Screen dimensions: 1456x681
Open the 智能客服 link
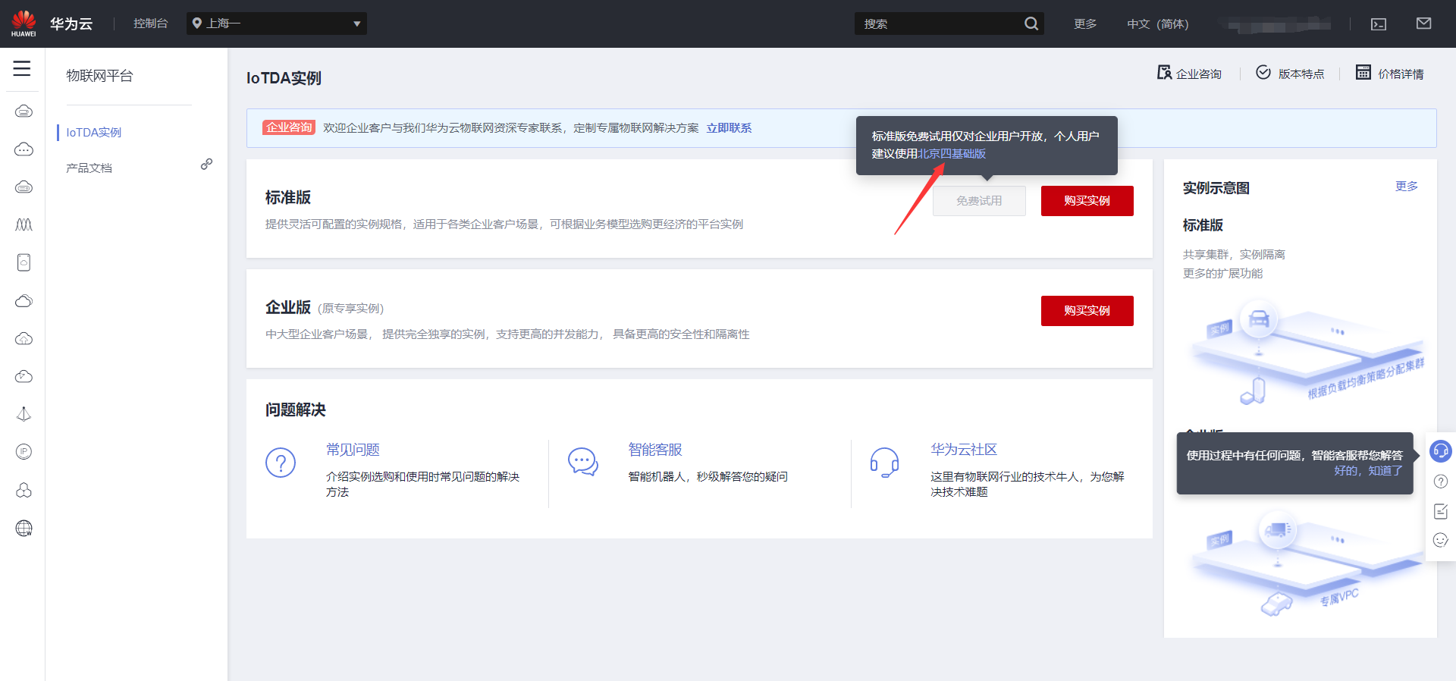point(655,450)
